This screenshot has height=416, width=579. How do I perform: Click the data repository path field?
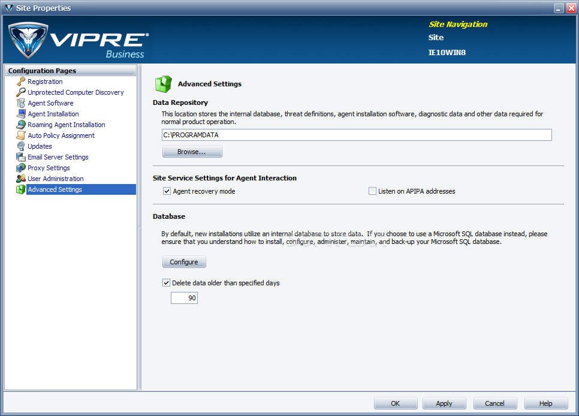[357, 135]
